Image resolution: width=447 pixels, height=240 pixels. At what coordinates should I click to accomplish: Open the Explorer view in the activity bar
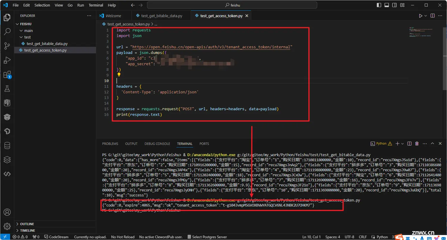tap(7, 17)
